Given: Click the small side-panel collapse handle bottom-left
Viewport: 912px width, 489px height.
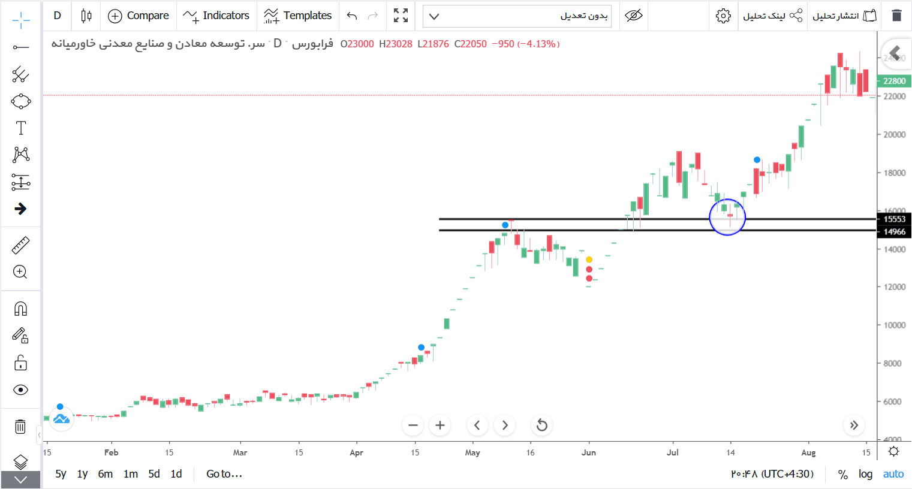Looking at the screenshot, I should tap(40, 434).
